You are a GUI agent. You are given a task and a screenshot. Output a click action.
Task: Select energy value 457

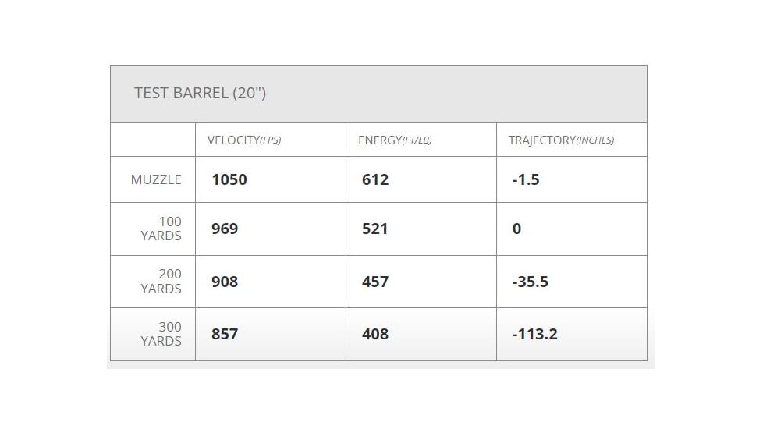[x=375, y=282]
